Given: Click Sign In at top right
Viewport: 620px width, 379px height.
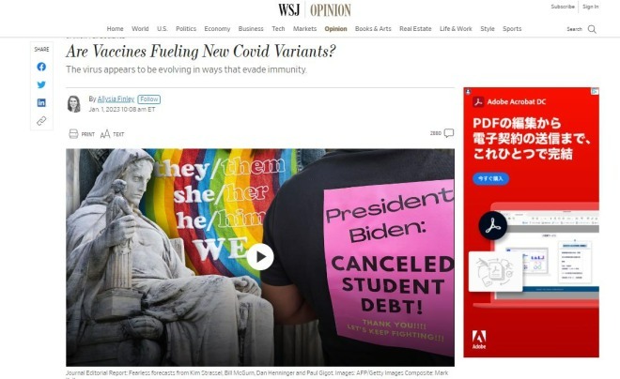Looking at the screenshot, I should (x=590, y=7).
